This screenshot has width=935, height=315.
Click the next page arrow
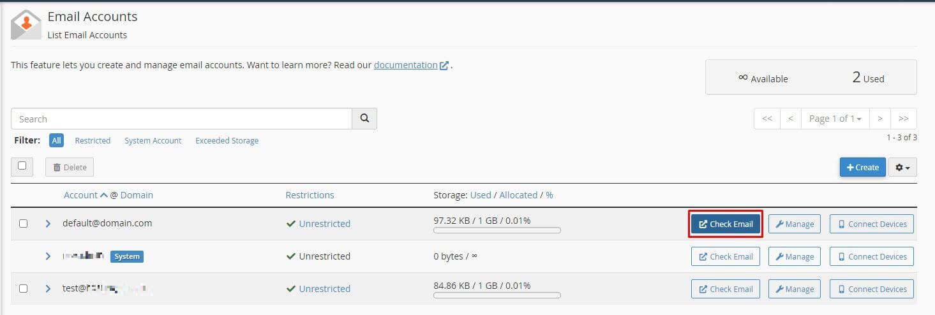click(x=879, y=119)
